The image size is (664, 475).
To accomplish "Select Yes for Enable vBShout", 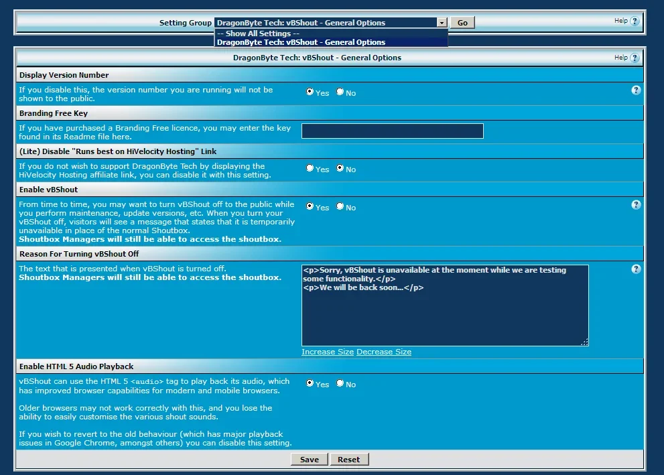I will (310, 206).
